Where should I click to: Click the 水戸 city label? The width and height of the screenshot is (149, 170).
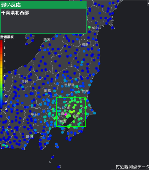click(85, 91)
